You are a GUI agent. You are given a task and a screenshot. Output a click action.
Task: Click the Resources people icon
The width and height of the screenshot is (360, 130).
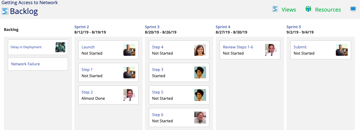coord(308,9)
